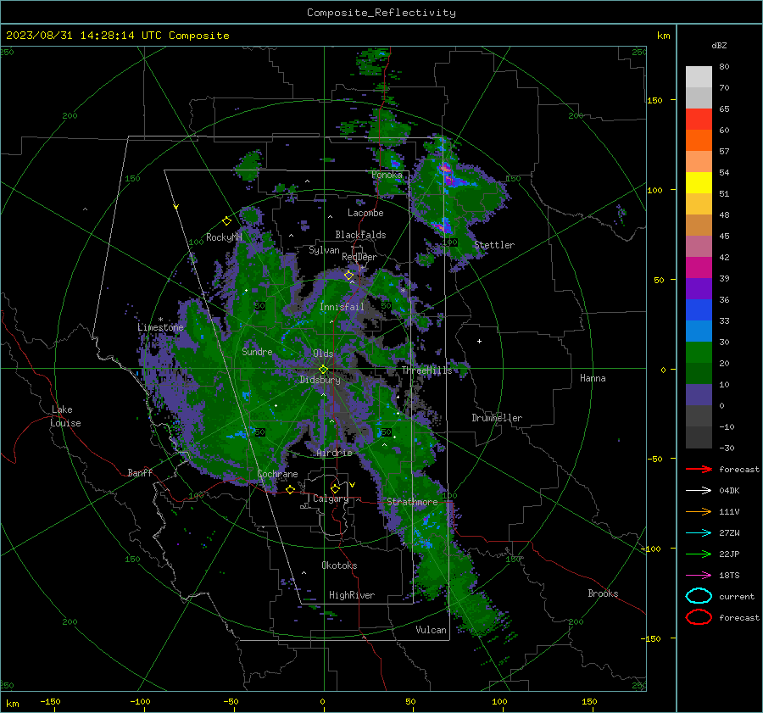This screenshot has height=713, width=763.
Task: Click the cyan 27ZW arrow icon
Action: [x=699, y=533]
